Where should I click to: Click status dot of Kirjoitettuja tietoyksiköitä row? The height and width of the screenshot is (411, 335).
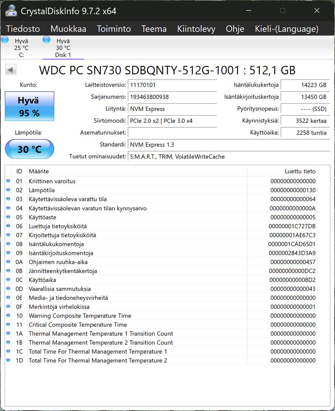8,235
